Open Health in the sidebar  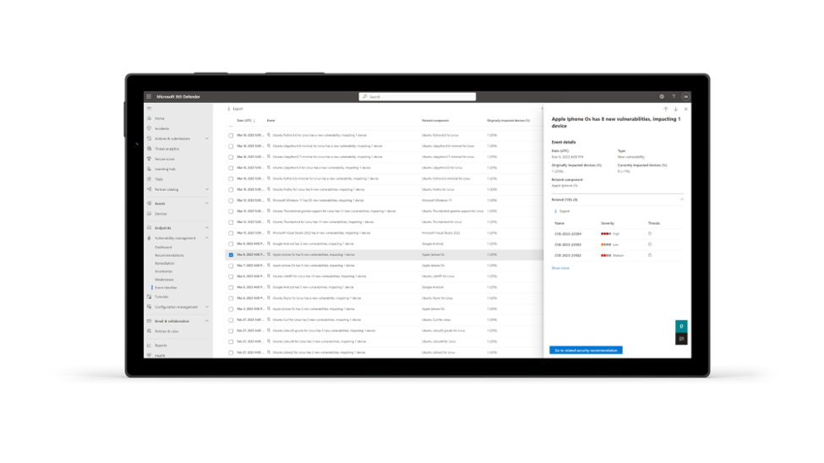(160, 356)
